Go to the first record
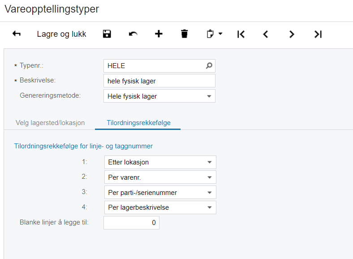 click(x=241, y=34)
